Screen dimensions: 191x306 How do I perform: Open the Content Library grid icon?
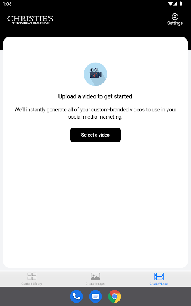tap(32, 276)
